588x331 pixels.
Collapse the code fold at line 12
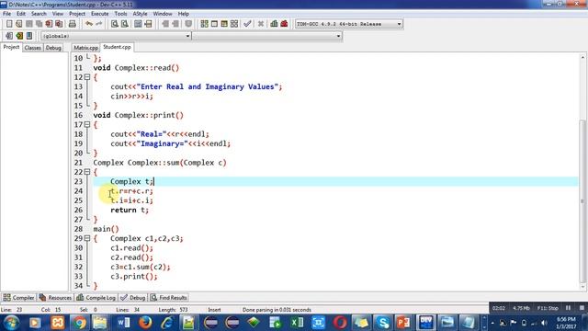(x=87, y=77)
